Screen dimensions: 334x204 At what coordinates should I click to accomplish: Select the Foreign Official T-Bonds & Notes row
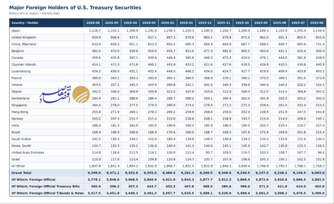168,193
